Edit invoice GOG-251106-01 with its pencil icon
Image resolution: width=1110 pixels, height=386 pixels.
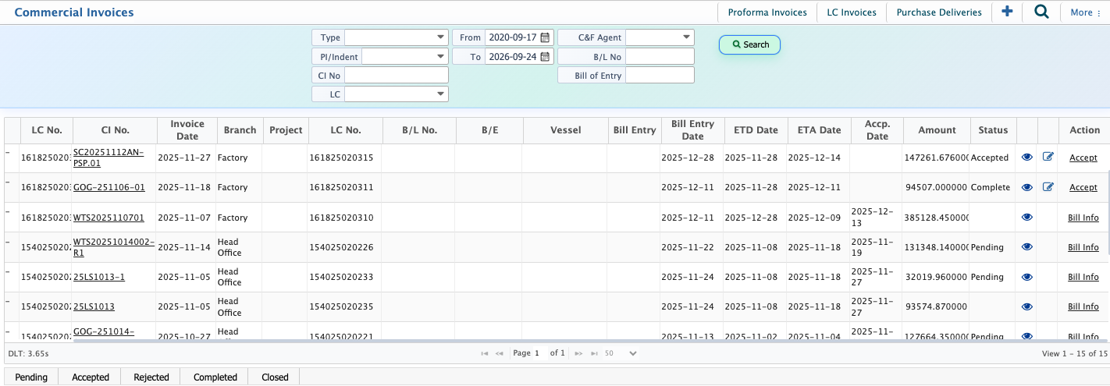pyautogui.click(x=1048, y=187)
